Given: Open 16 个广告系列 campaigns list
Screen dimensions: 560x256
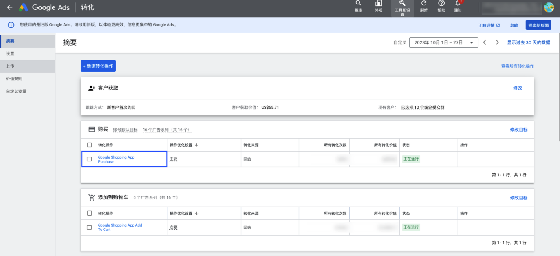Looking at the screenshot, I should 167,130.
